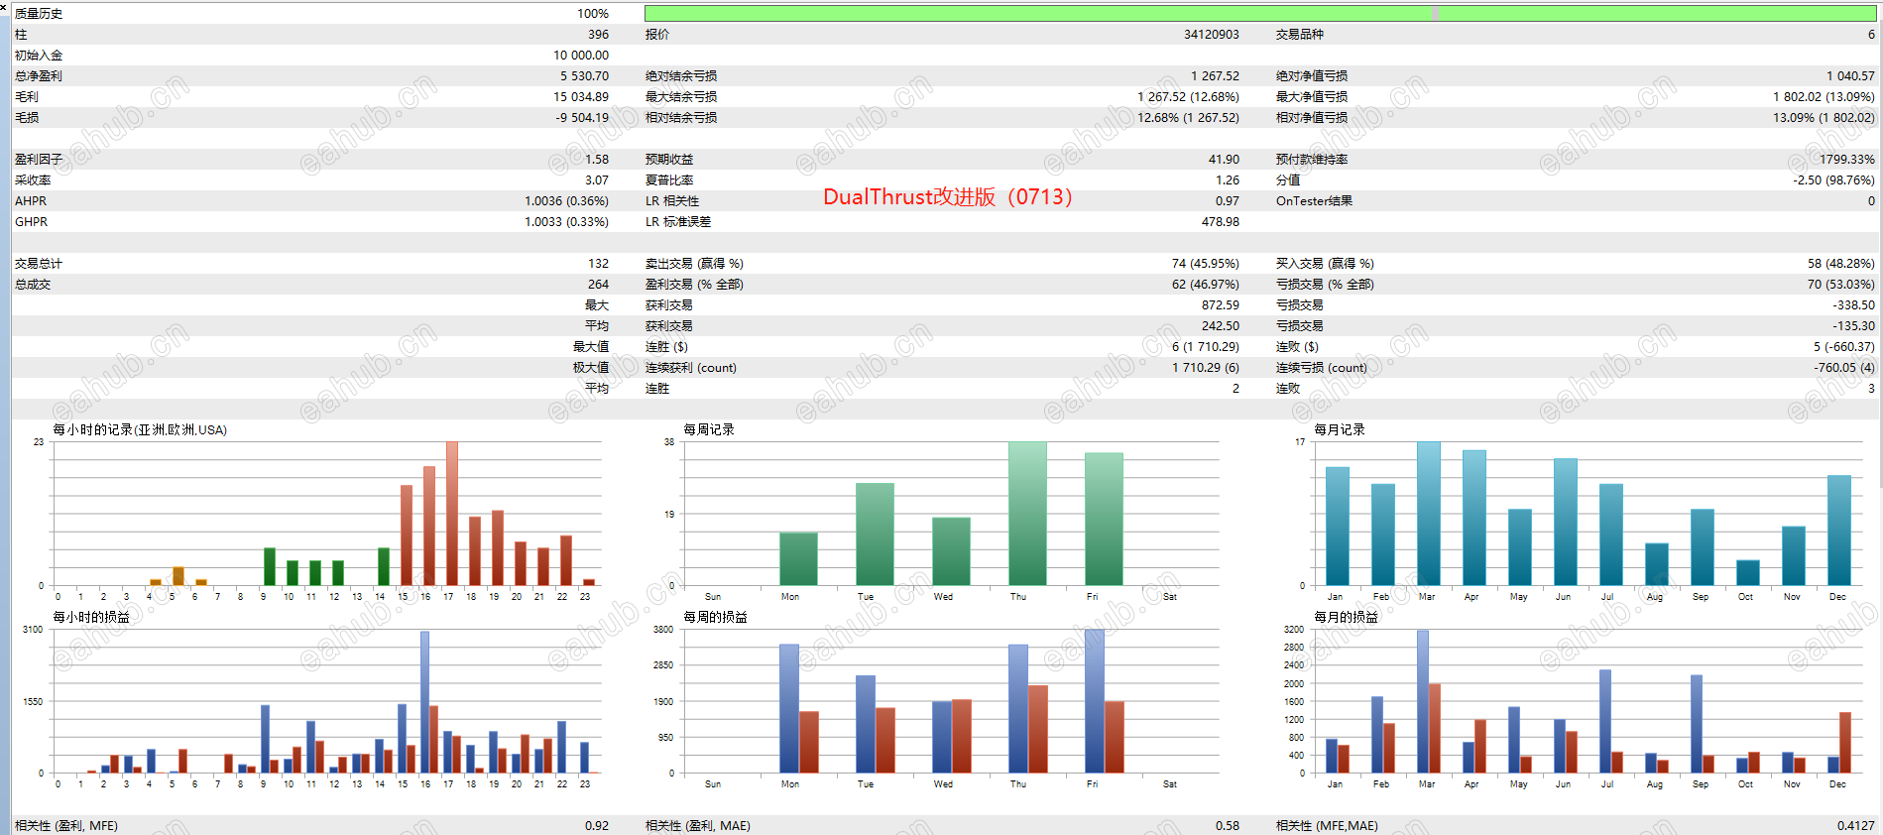Click the Thu bar in 每周记录 chart
Screen dimensions: 1883x835
click(1027, 513)
